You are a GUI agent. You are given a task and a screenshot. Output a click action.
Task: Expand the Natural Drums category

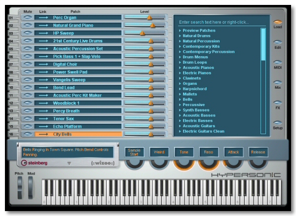click(180, 36)
